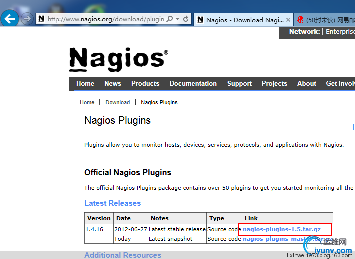Open the address bar dropdown arrow

(178, 19)
